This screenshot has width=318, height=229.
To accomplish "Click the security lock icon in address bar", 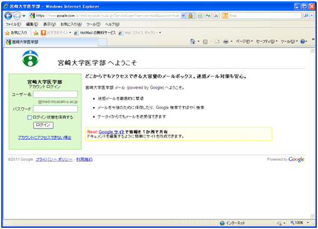I will [x=190, y=16].
